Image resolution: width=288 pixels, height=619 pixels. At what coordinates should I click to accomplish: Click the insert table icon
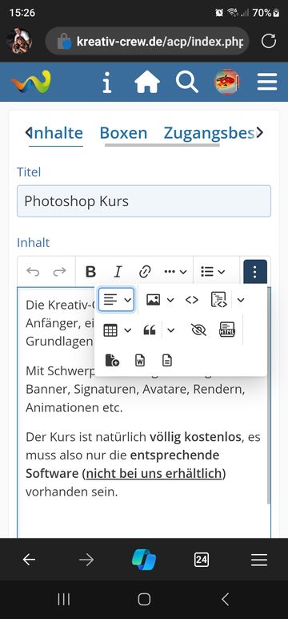pyautogui.click(x=110, y=330)
